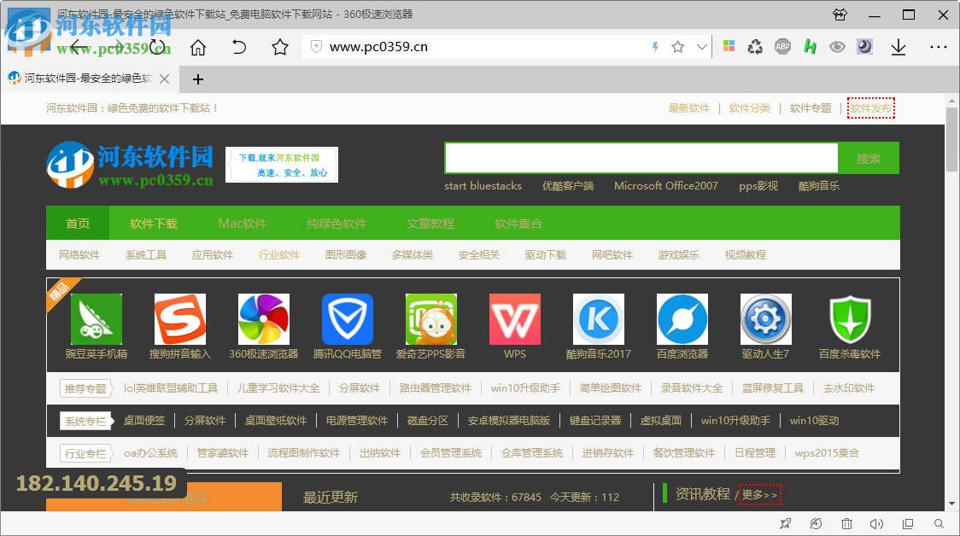Expand the 资讯教程 更多 link
960x536 pixels.
(x=759, y=494)
